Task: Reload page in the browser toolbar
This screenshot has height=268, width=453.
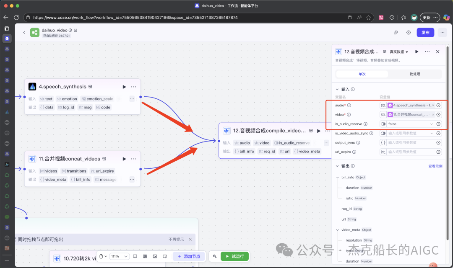Action: pos(16,17)
